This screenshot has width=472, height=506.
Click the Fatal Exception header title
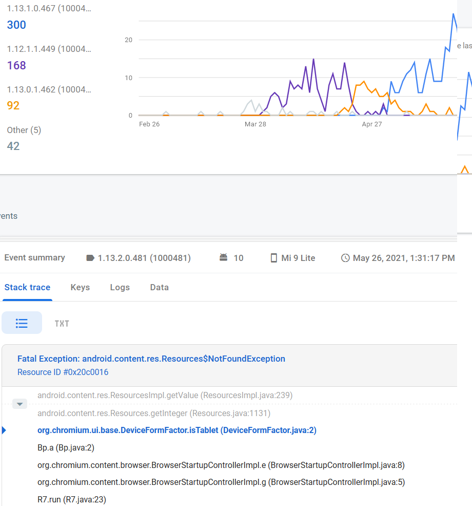151,359
